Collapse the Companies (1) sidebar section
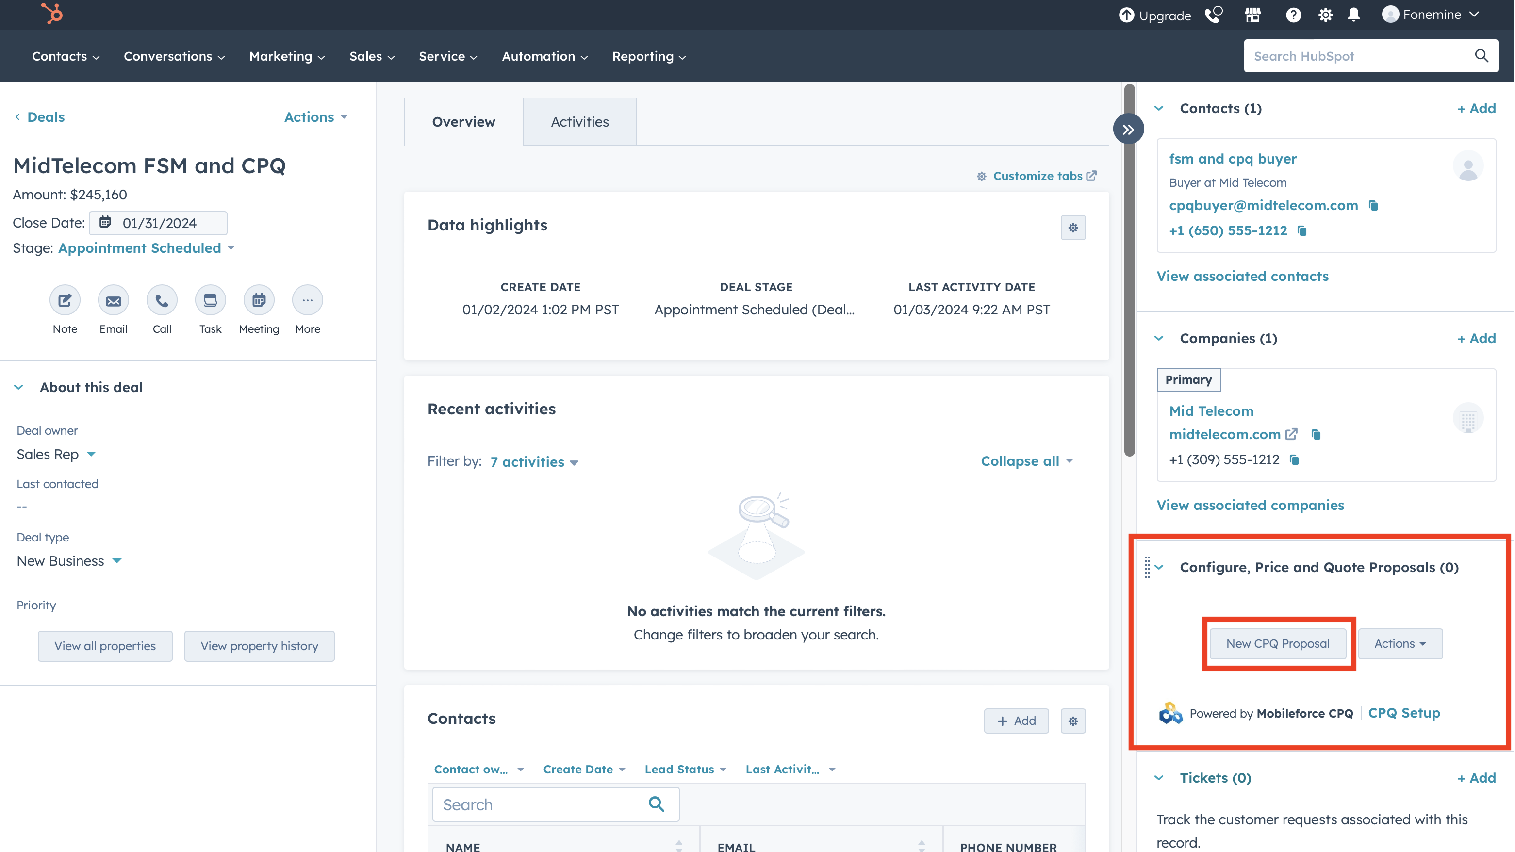The image size is (1515, 852). [x=1159, y=338]
